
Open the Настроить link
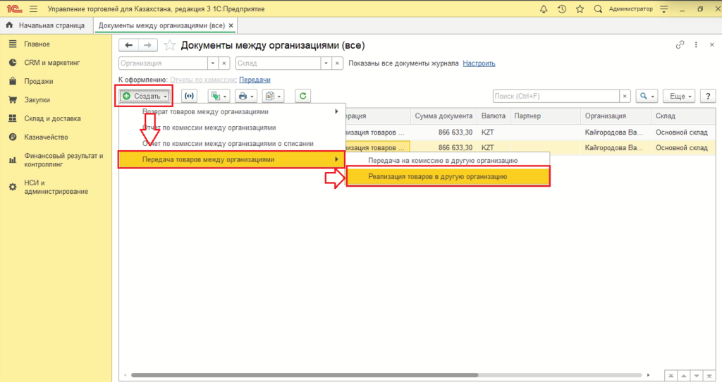tap(479, 63)
